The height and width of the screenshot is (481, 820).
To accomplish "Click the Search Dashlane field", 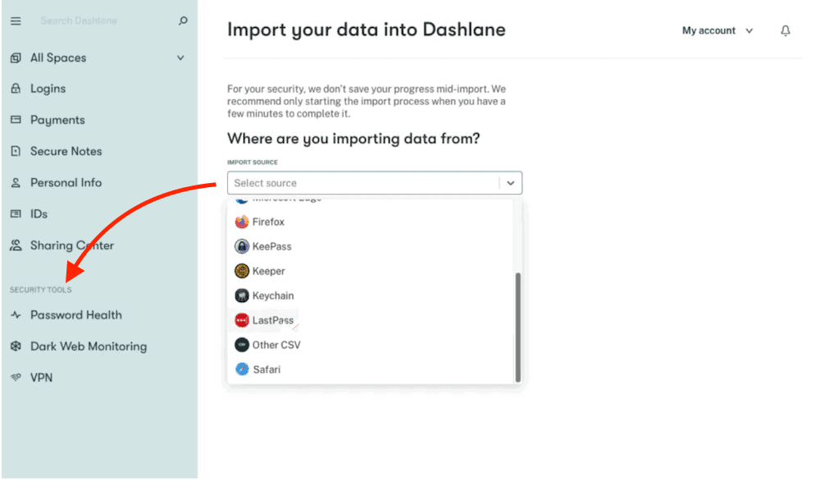I will 79,21.
